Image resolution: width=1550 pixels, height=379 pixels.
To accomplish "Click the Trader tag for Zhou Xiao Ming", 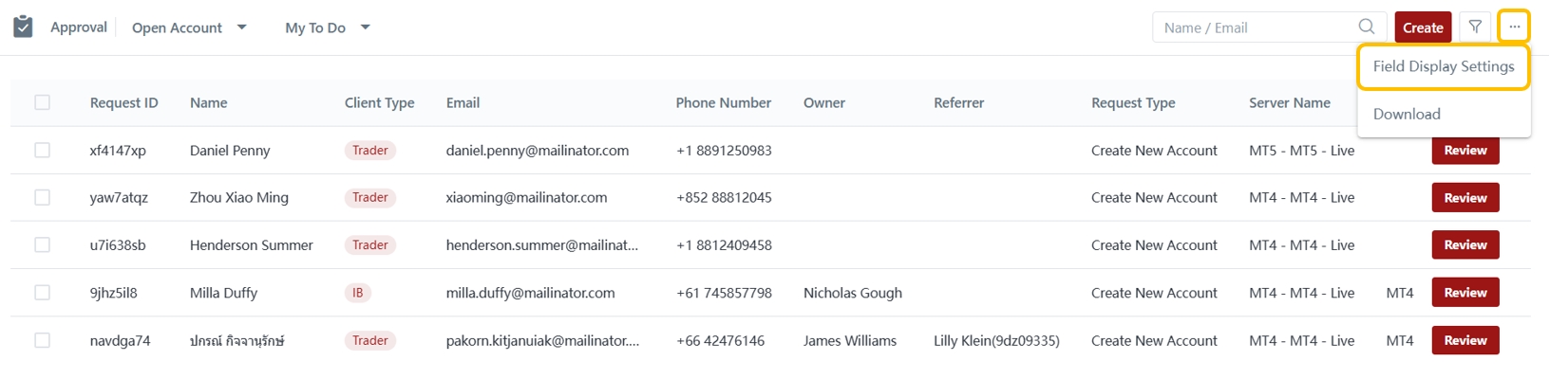I will pos(369,198).
